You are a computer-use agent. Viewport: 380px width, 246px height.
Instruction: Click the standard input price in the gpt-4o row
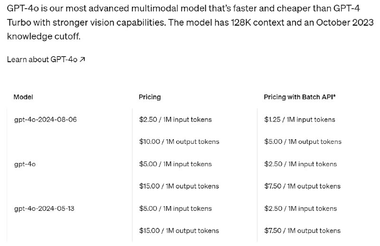(175, 164)
